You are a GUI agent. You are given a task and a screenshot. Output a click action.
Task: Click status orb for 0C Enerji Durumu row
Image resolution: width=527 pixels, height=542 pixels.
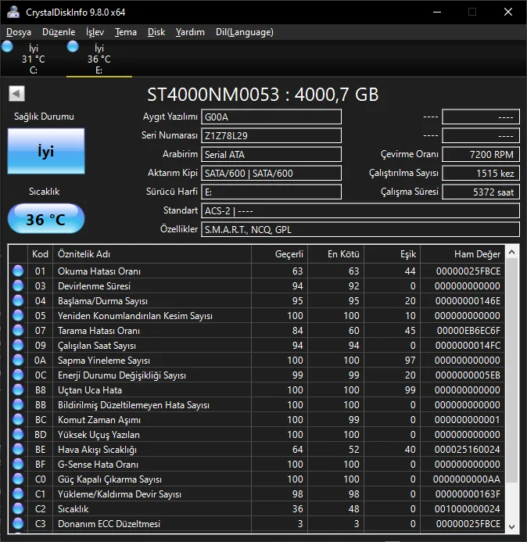pos(18,375)
